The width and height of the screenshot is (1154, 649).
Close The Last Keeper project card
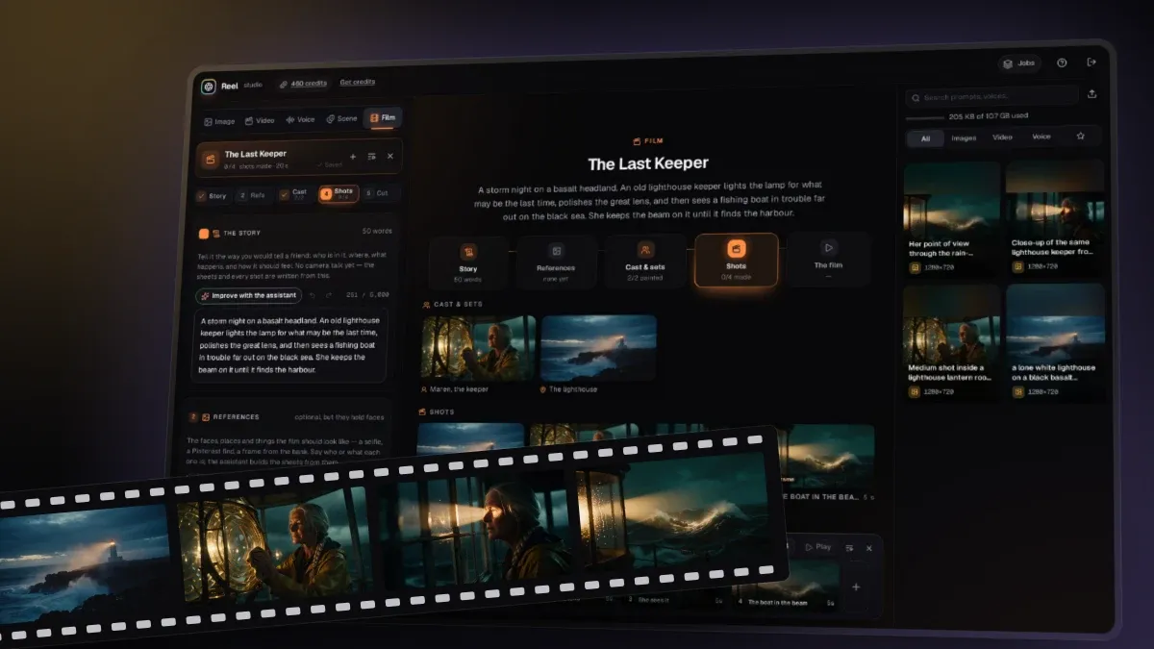tap(389, 156)
